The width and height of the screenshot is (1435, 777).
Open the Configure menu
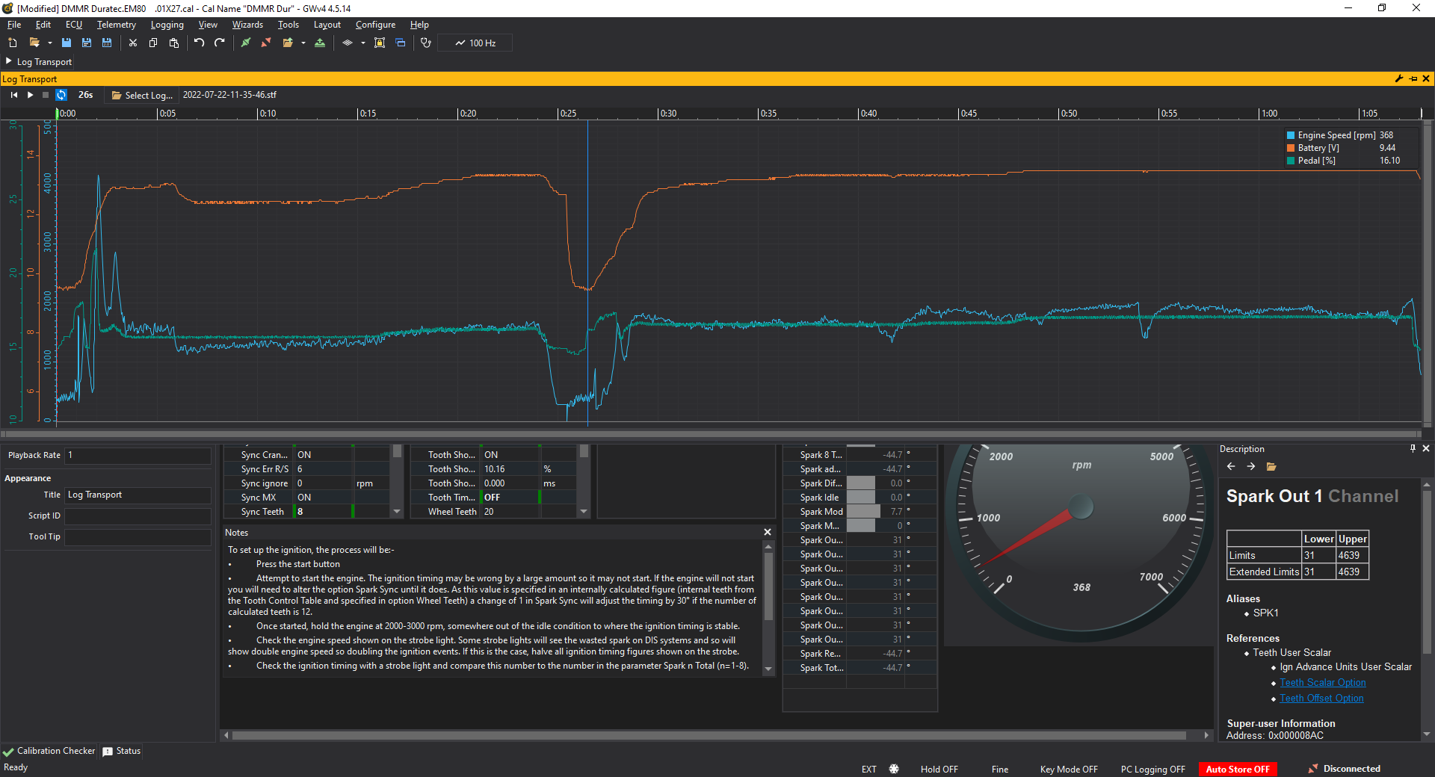pyautogui.click(x=375, y=25)
